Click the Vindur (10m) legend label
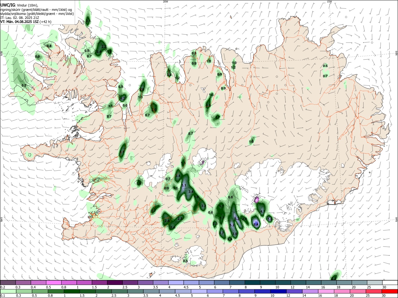398x298 pixels. click(x=27, y=5)
